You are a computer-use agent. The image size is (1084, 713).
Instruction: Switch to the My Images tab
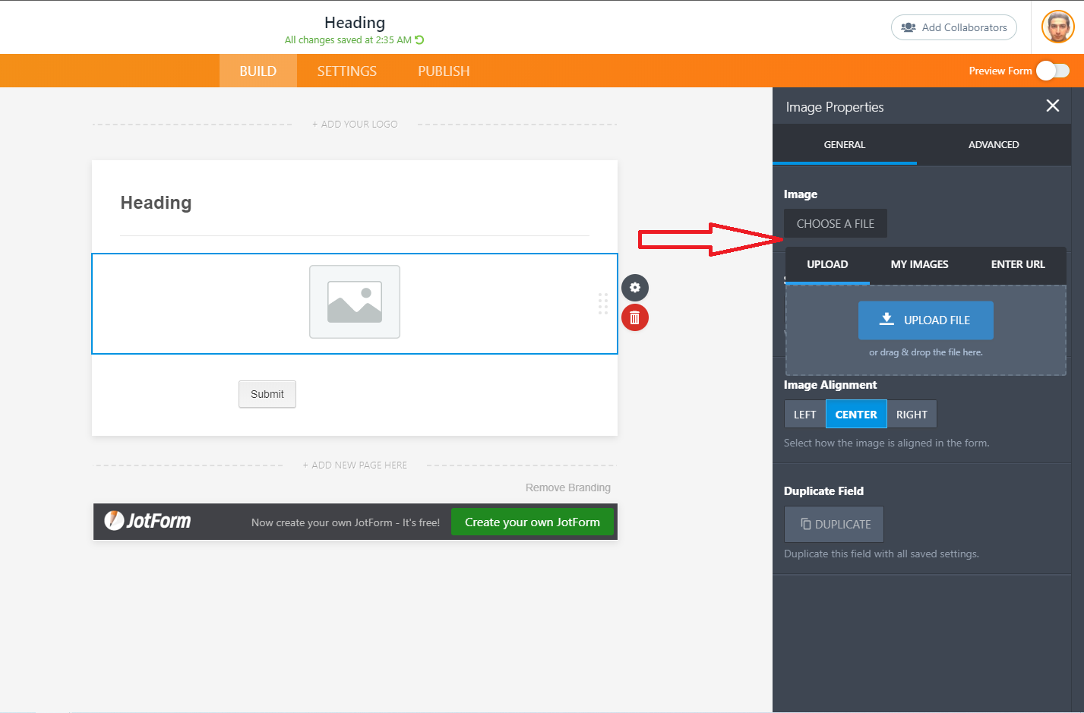pos(919,265)
